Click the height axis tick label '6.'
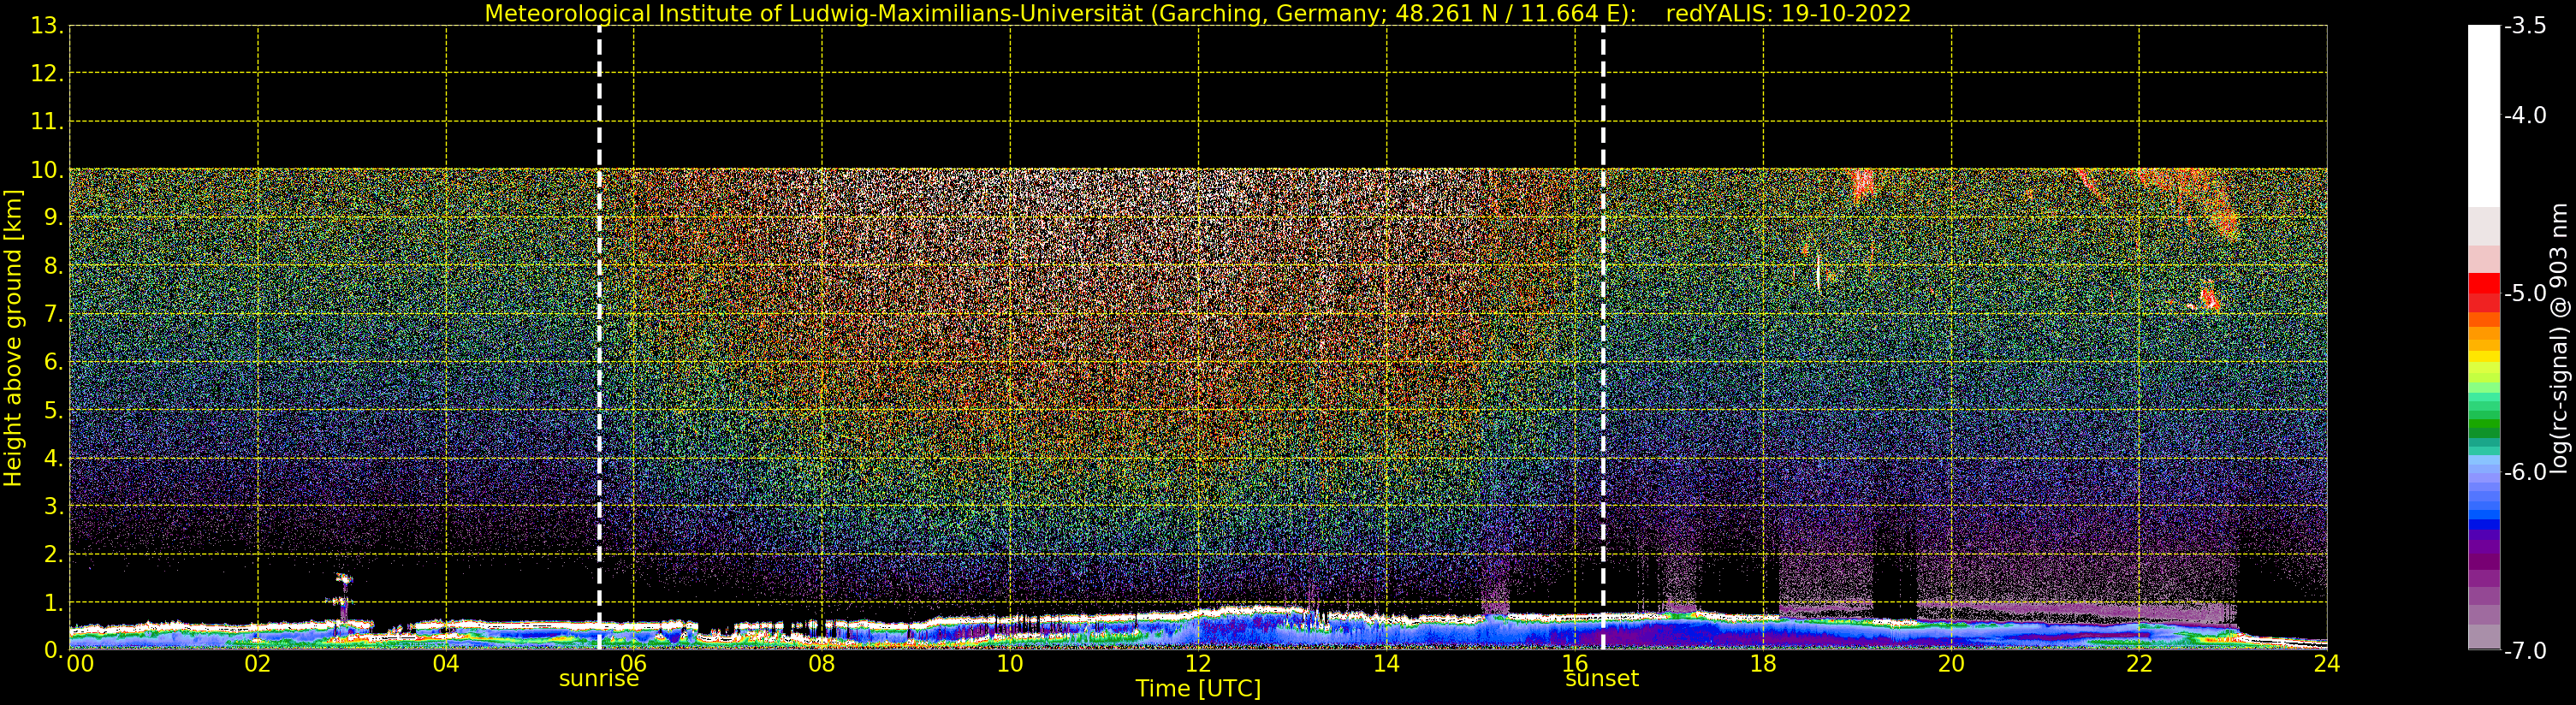Screen dimensions: 2576x705 (x=53, y=362)
